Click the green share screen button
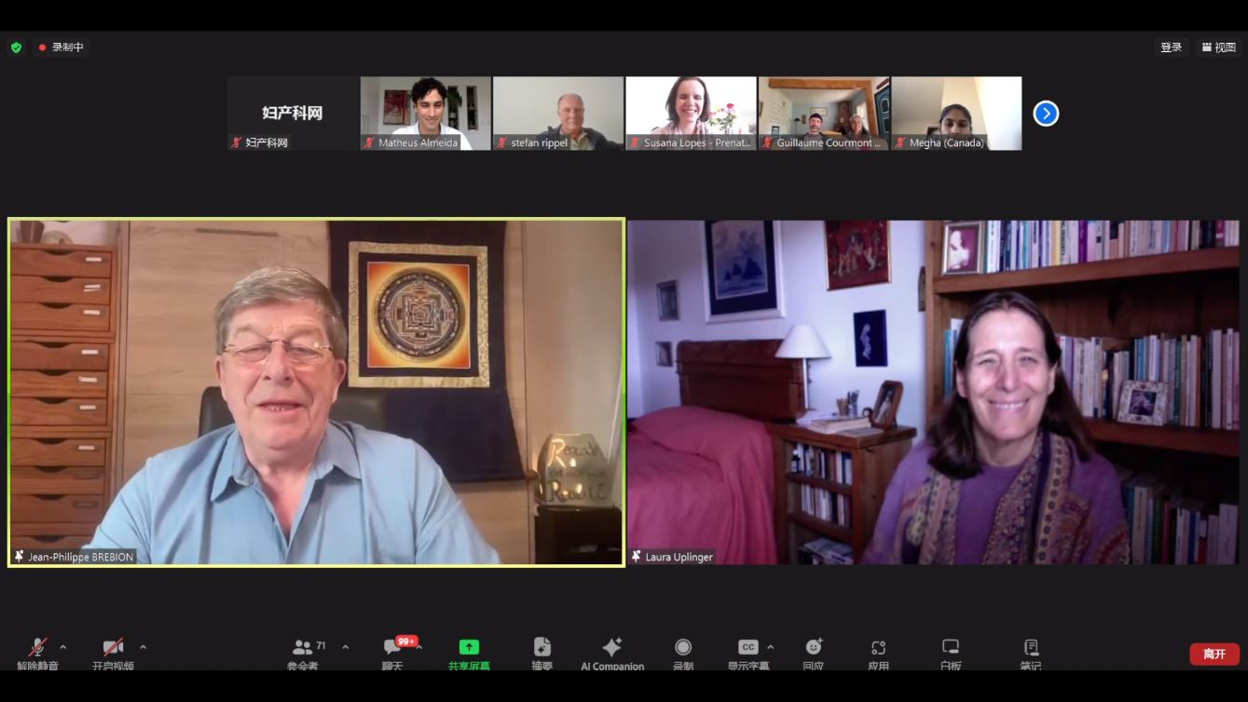Screen dimensions: 1248x702 click(x=469, y=649)
